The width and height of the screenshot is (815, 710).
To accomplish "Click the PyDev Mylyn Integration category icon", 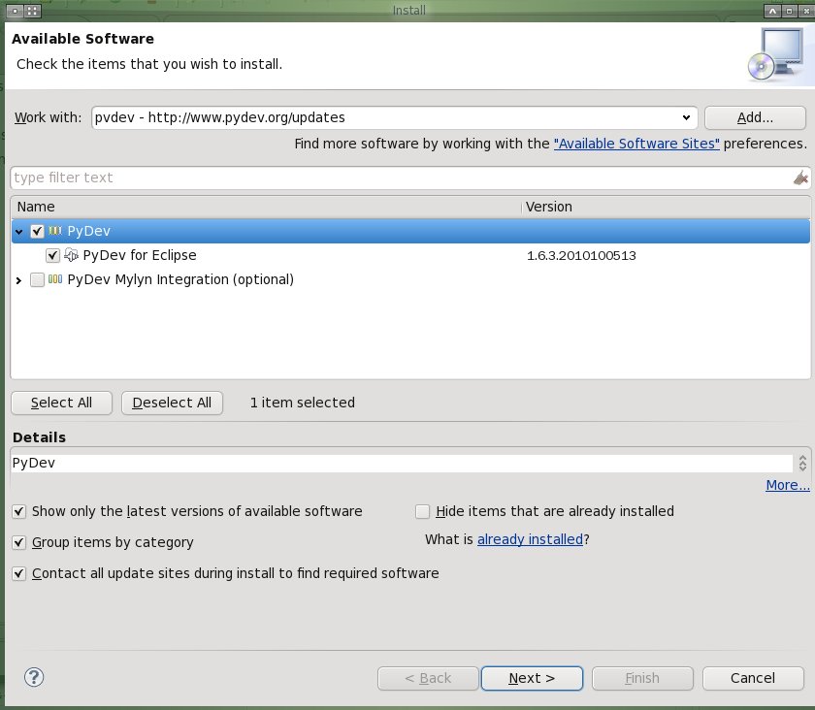I will coord(55,279).
